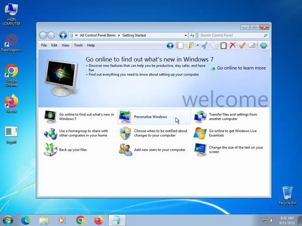
Task: Click All Control Panel Items breadcrumb
Action: tap(98, 35)
